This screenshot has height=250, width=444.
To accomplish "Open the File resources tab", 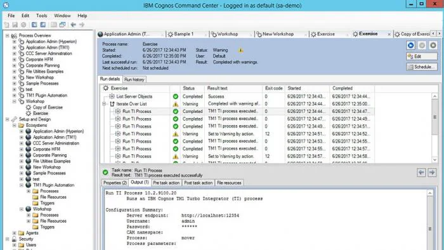I will pos(229,183).
